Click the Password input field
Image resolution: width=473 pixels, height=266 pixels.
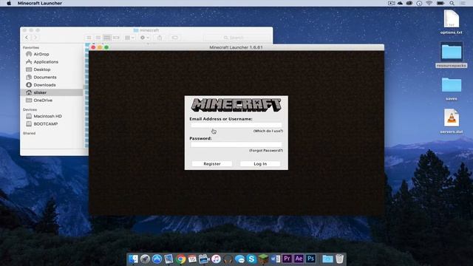click(236, 145)
